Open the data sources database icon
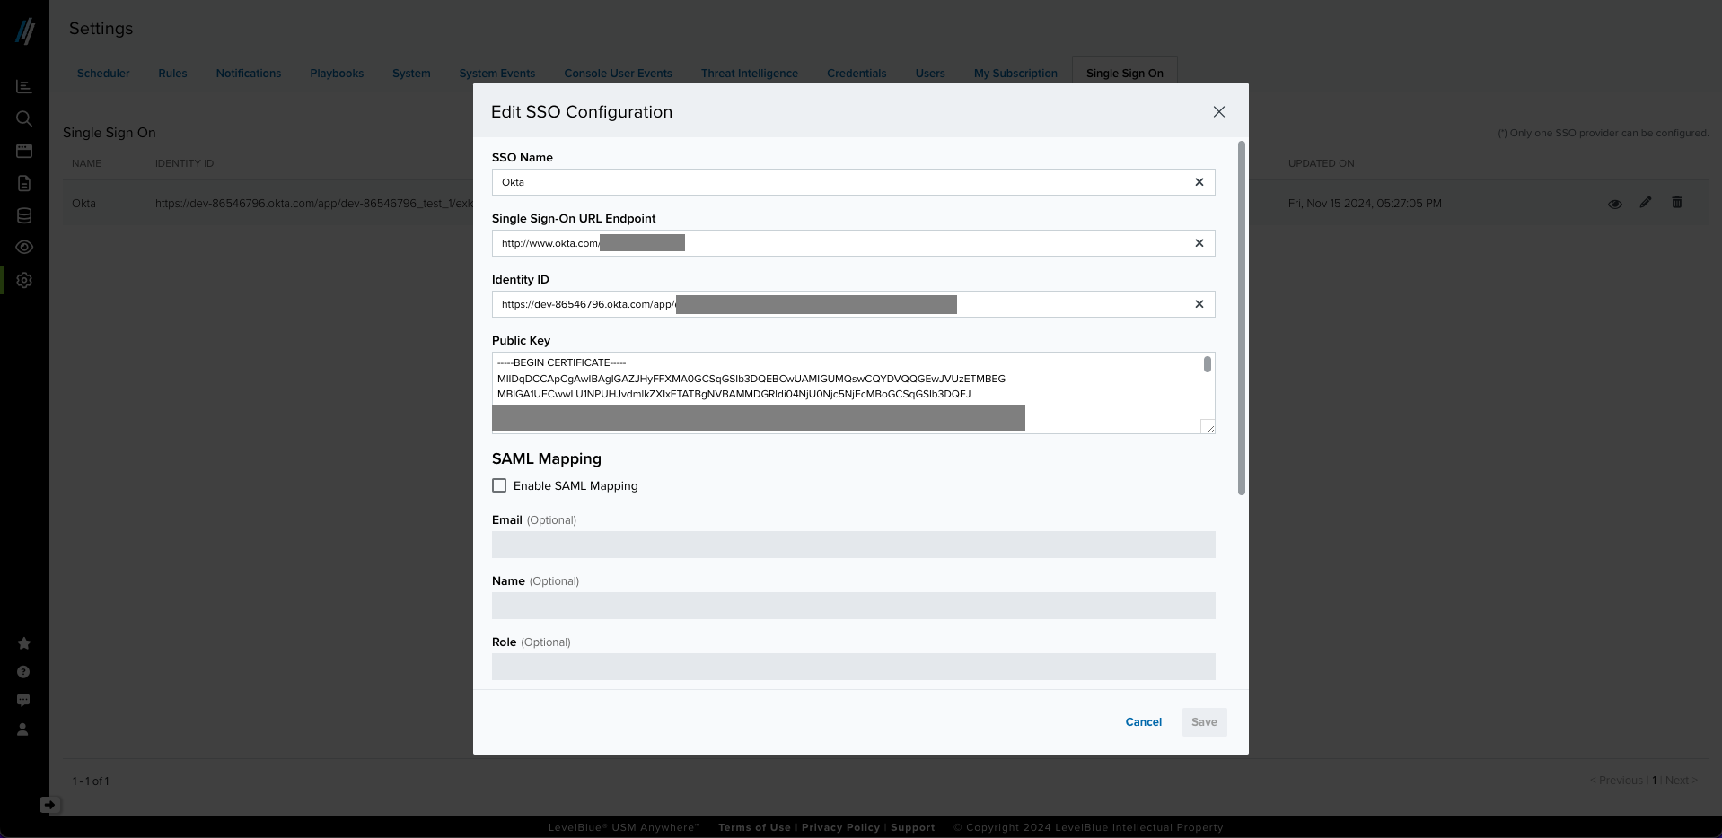 (24, 215)
